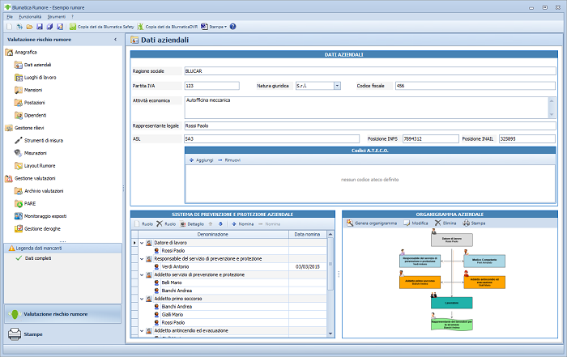Open the Natura giuridica dropdown
Viewport: 567px width, 357px height.
point(337,85)
